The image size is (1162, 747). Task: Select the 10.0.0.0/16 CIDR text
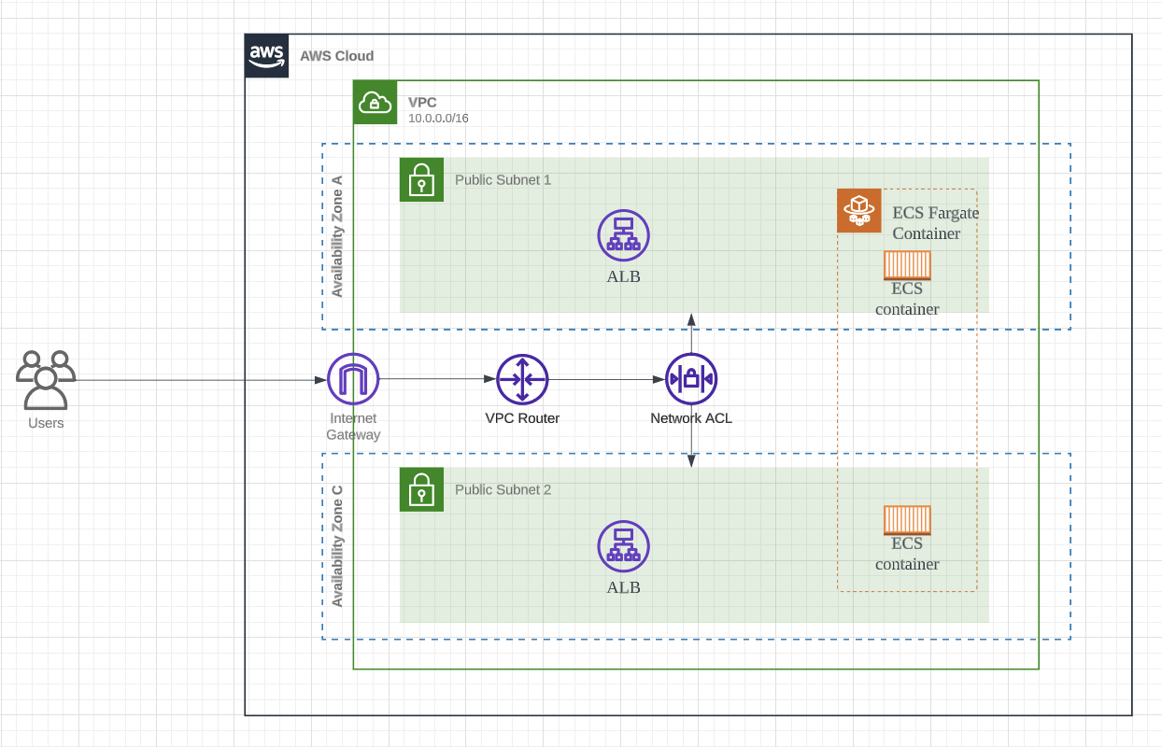(438, 119)
